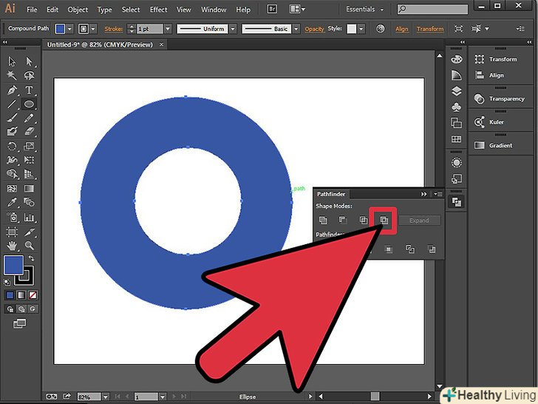This screenshot has height=404, width=538.
Task: Click the Unite shape mode icon
Action: tap(323, 220)
